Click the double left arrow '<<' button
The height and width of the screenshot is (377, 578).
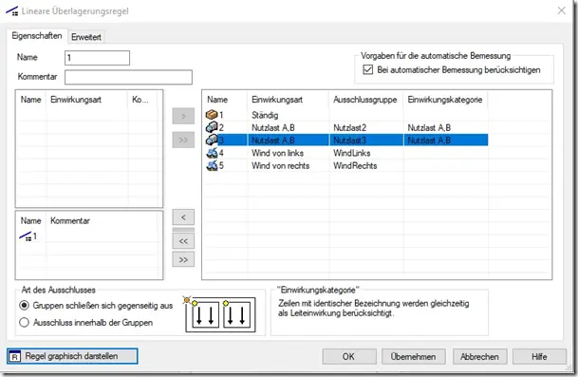(x=183, y=241)
